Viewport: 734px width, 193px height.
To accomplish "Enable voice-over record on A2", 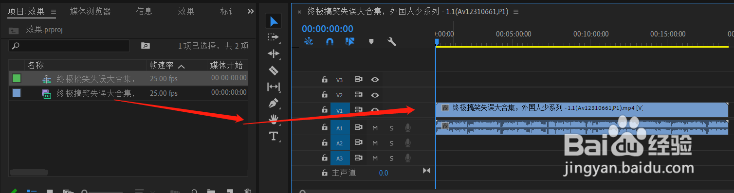I will (408, 143).
